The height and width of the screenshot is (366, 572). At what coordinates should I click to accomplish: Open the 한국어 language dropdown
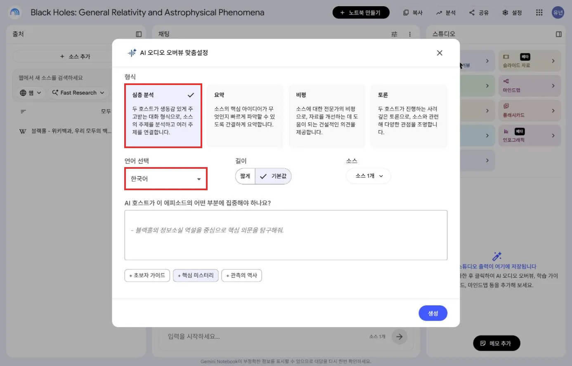[x=165, y=179]
